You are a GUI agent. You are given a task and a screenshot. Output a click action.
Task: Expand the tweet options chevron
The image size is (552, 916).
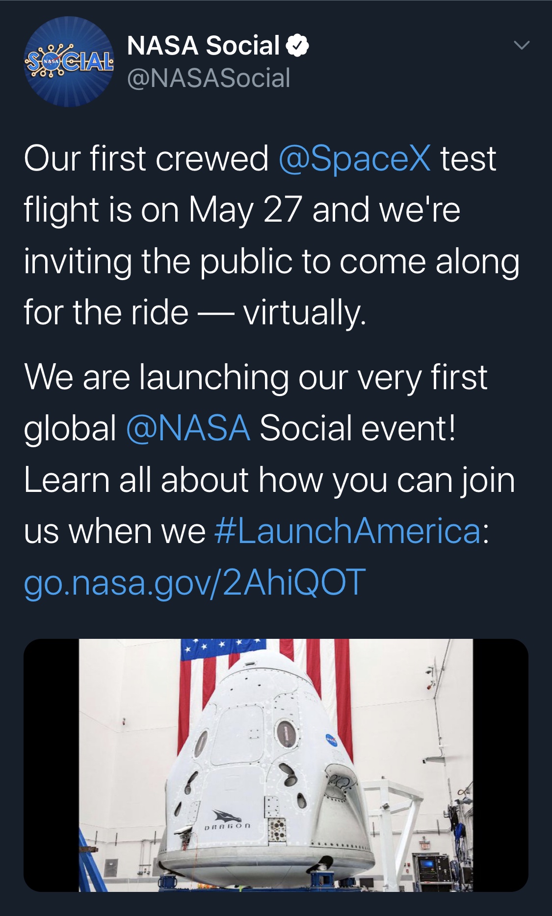(521, 46)
